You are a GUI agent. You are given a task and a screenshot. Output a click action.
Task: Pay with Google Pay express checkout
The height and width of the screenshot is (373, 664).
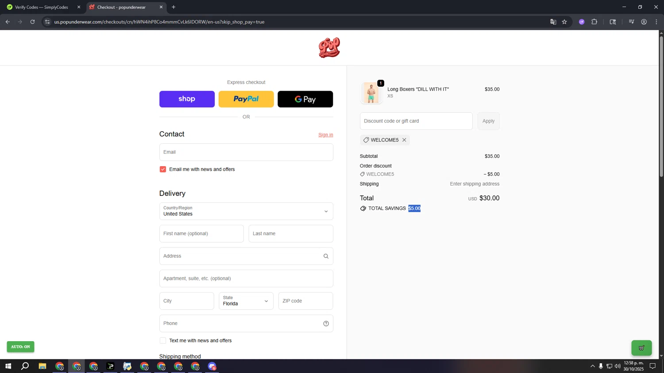tap(305, 99)
